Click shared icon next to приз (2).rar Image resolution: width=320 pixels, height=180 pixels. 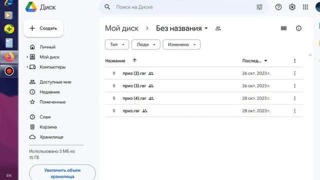[151, 73]
